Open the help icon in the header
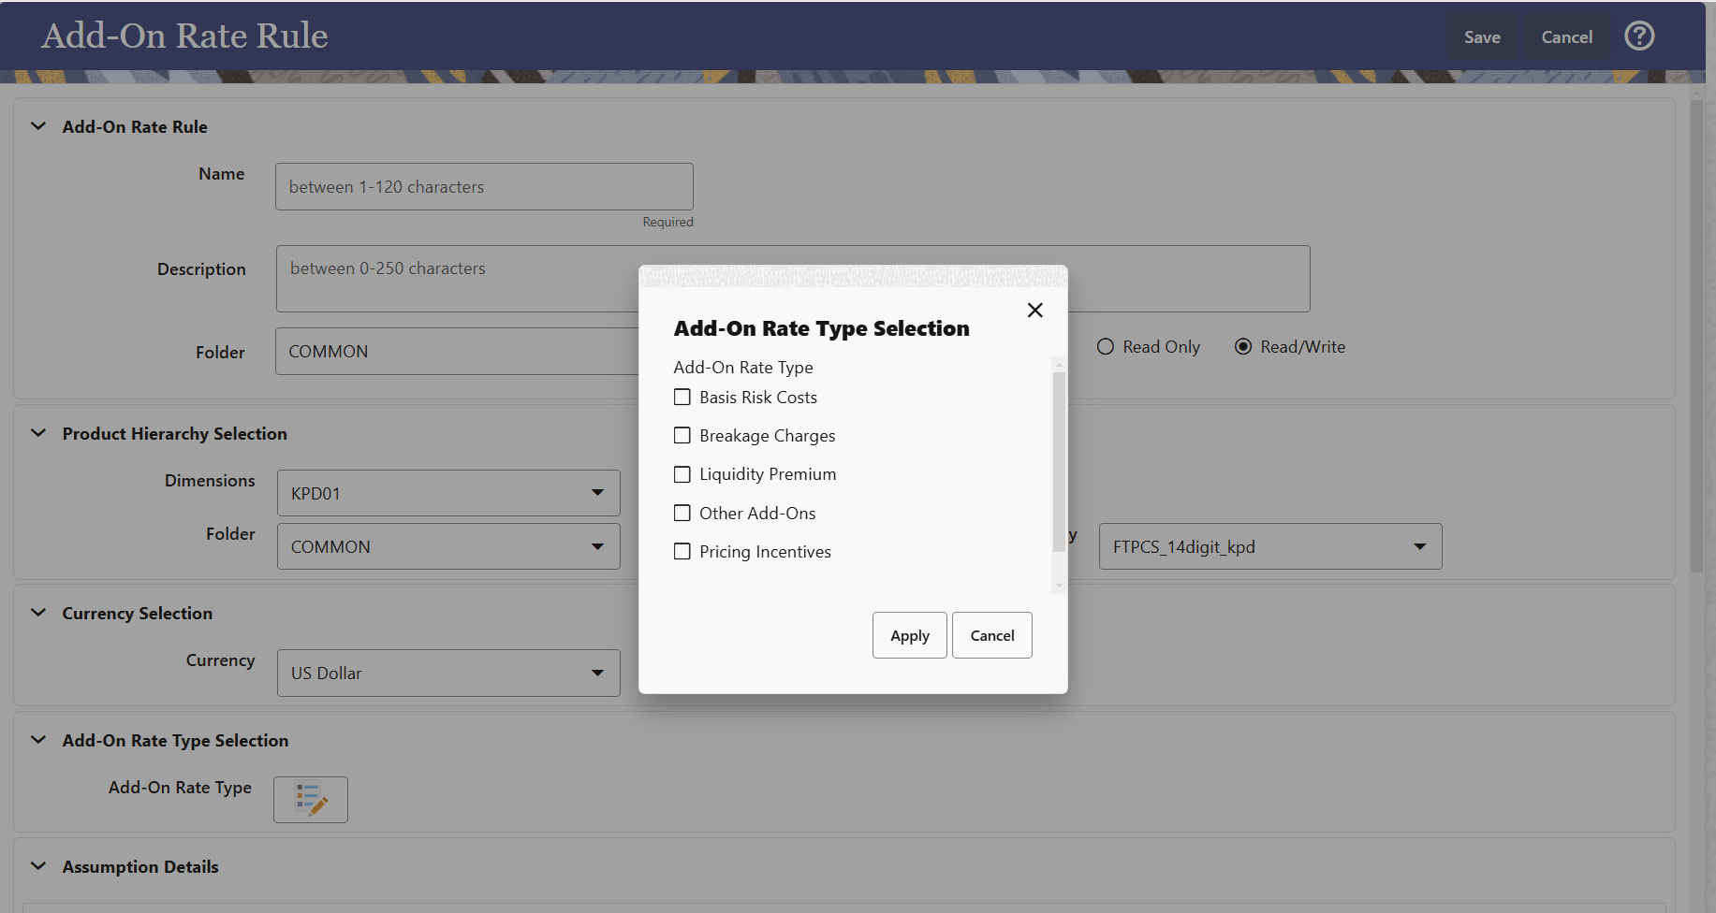This screenshot has width=1716, height=913. pos(1639,36)
